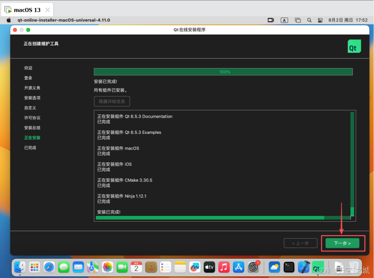374x278 pixels.
Task: Select 许可协议 step in sidebar
Action: point(32,118)
